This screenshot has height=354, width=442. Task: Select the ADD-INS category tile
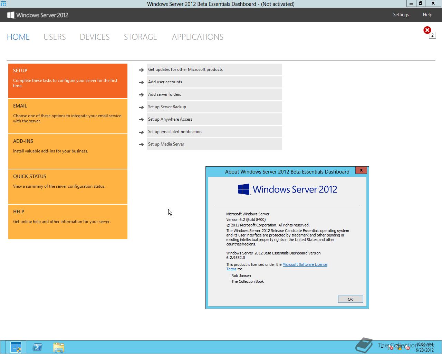[x=68, y=151]
